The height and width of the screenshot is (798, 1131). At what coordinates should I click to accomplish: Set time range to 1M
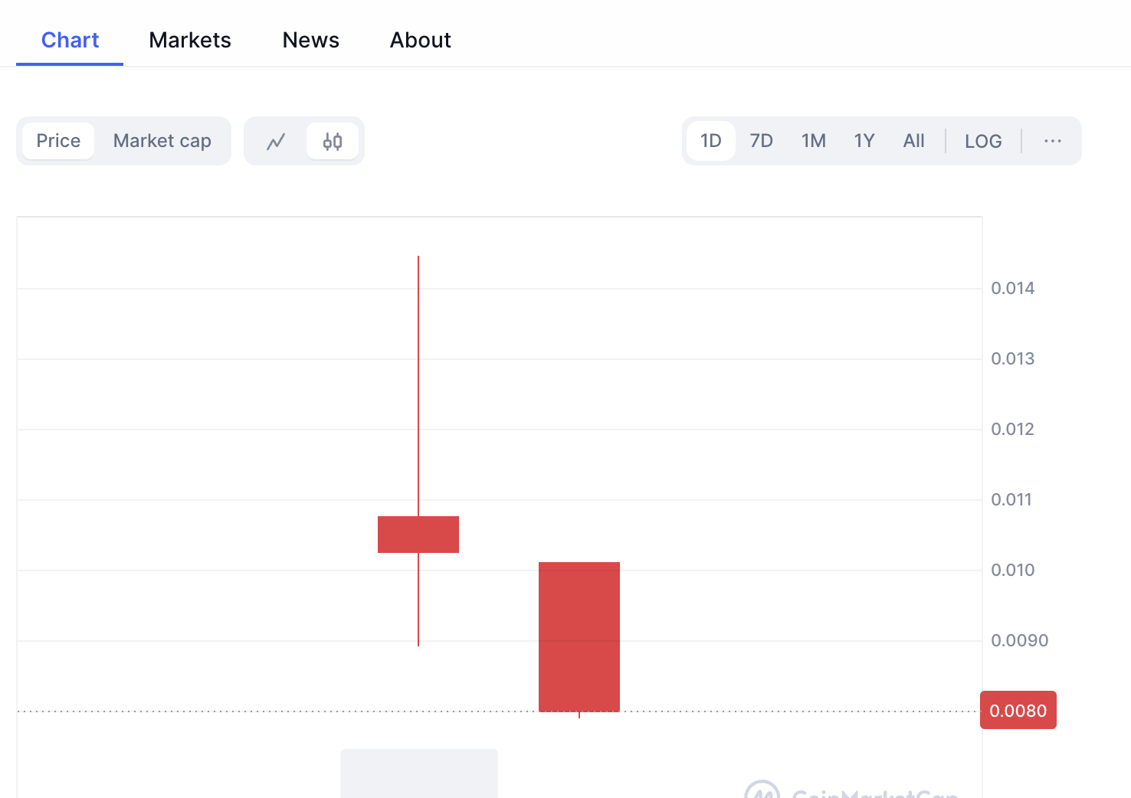point(813,141)
